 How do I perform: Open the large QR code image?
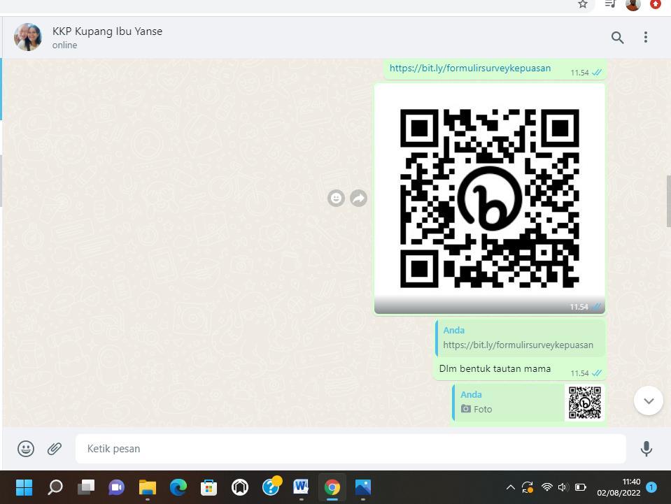(x=490, y=198)
